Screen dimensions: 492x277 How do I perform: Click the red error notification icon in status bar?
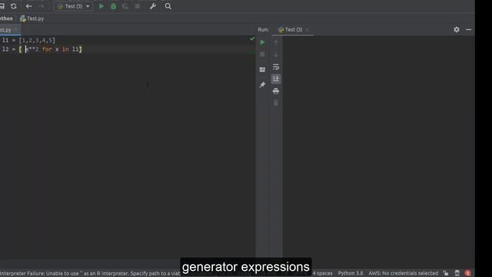pos(467,273)
